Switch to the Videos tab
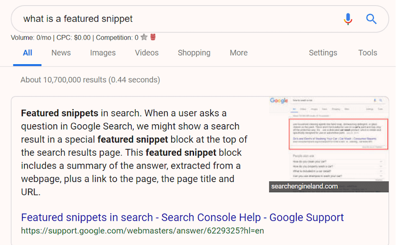The image size is (396, 245). click(x=147, y=53)
